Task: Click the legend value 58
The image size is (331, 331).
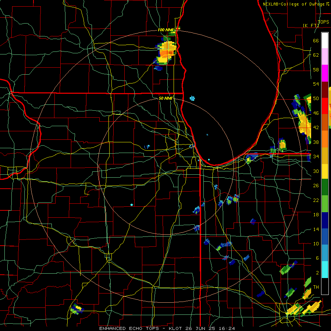Action: (316, 70)
